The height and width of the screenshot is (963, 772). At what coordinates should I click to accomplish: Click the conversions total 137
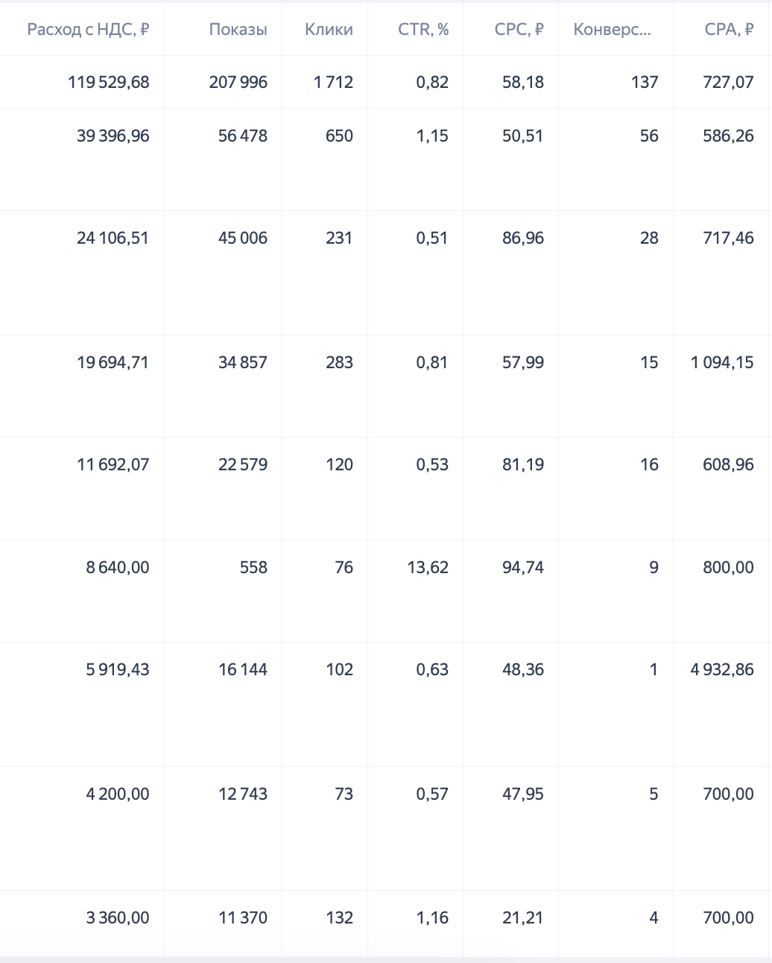point(645,82)
